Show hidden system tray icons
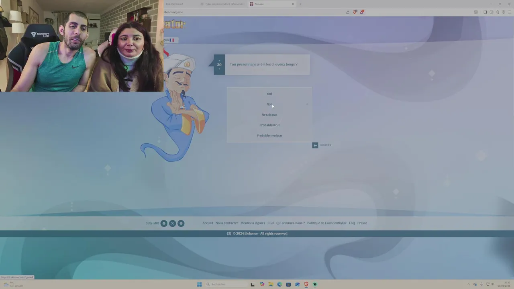This screenshot has height=289, width=514. [468, 284]
